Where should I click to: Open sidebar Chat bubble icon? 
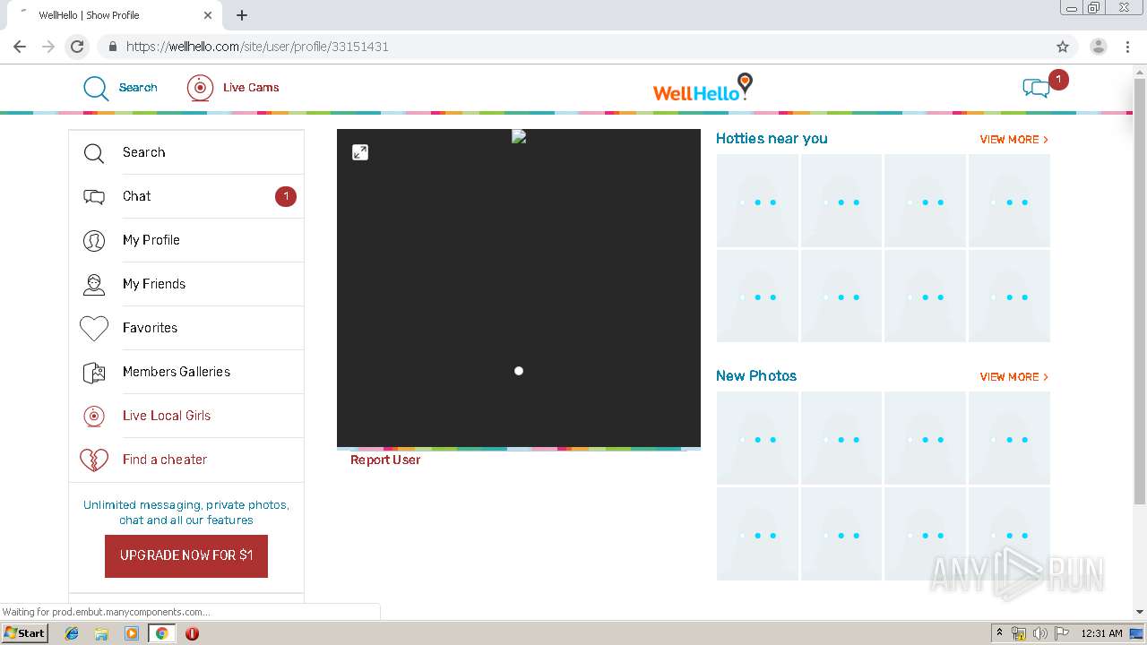(x=94, y=197)
